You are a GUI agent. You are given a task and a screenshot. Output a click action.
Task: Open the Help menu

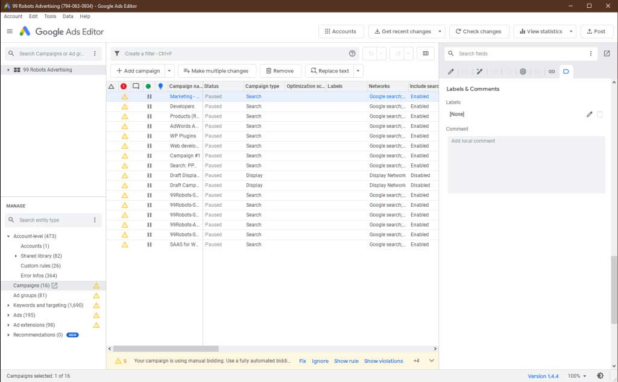(x=85, y=16)
